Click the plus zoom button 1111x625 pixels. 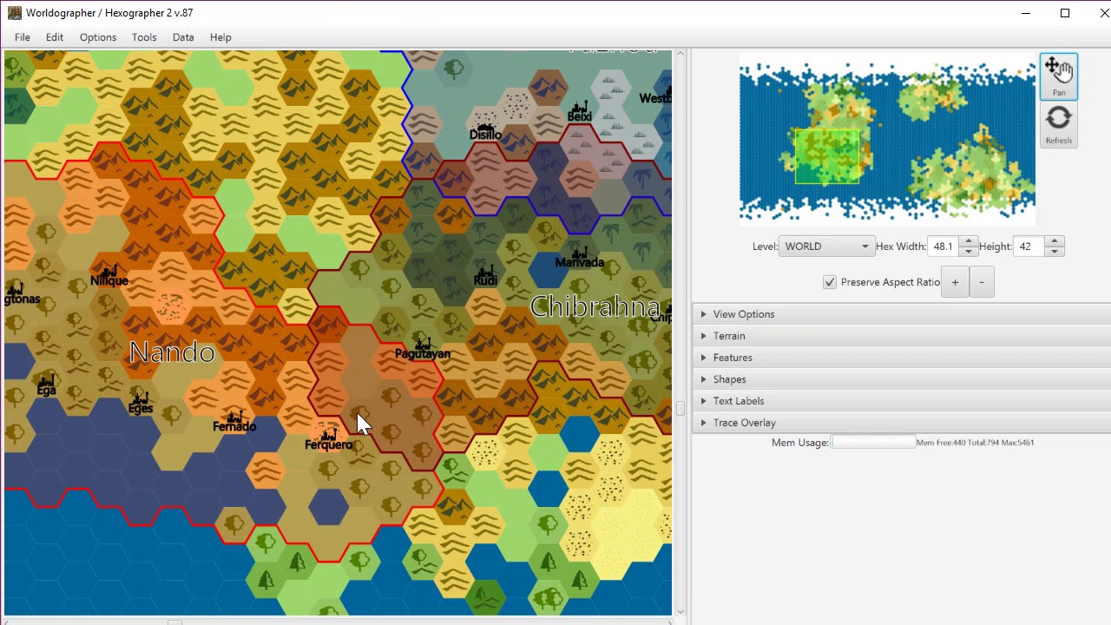tap(955, 282)
